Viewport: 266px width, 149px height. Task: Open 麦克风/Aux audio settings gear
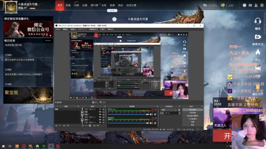155,114
